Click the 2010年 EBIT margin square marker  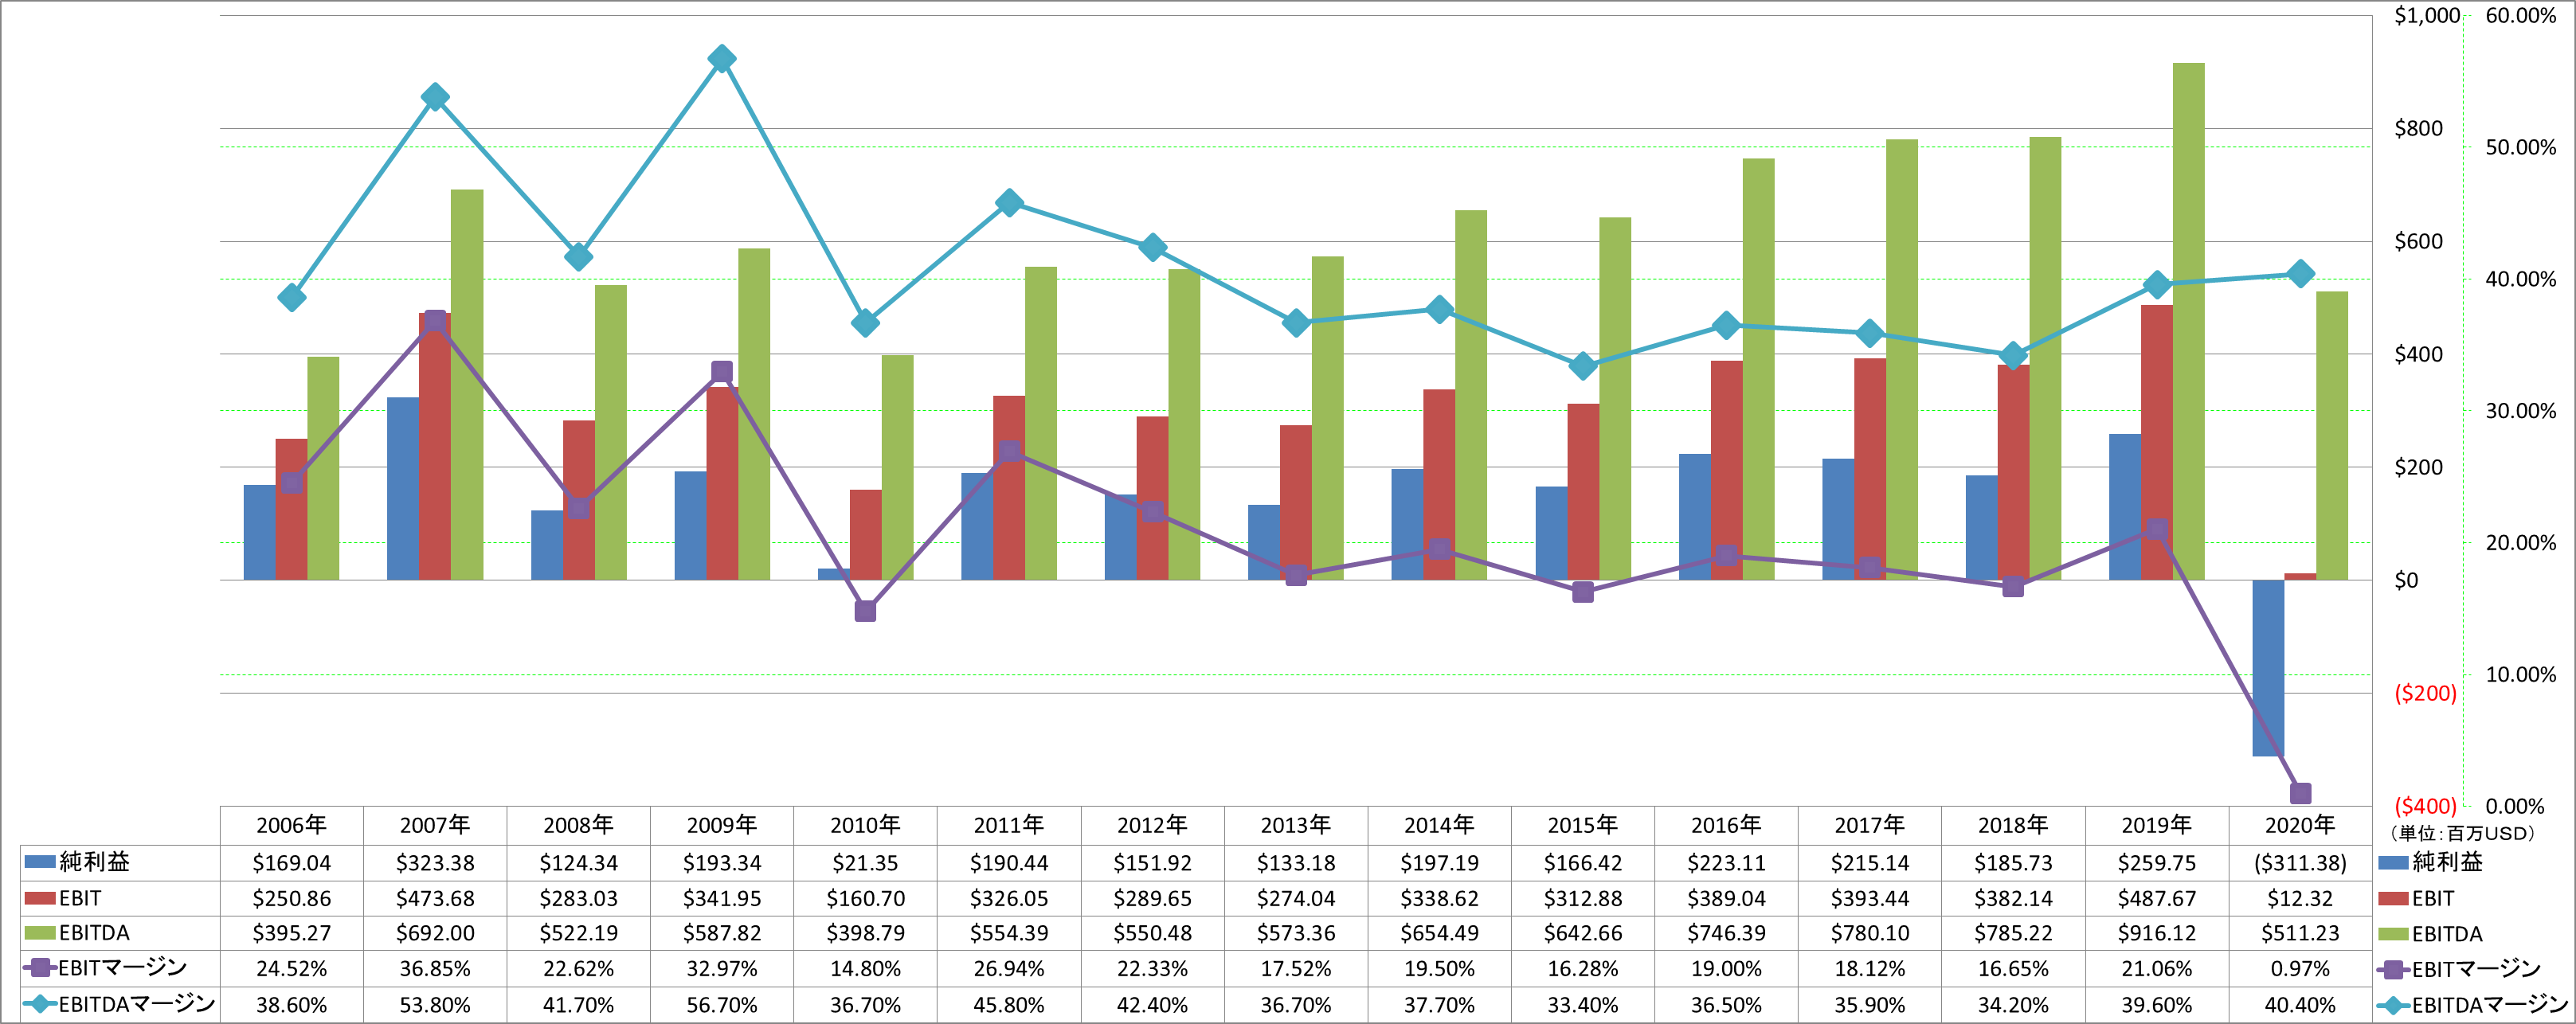click(x=866, y=611)
